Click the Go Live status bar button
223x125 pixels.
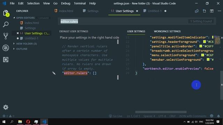(x=115, y=116)
